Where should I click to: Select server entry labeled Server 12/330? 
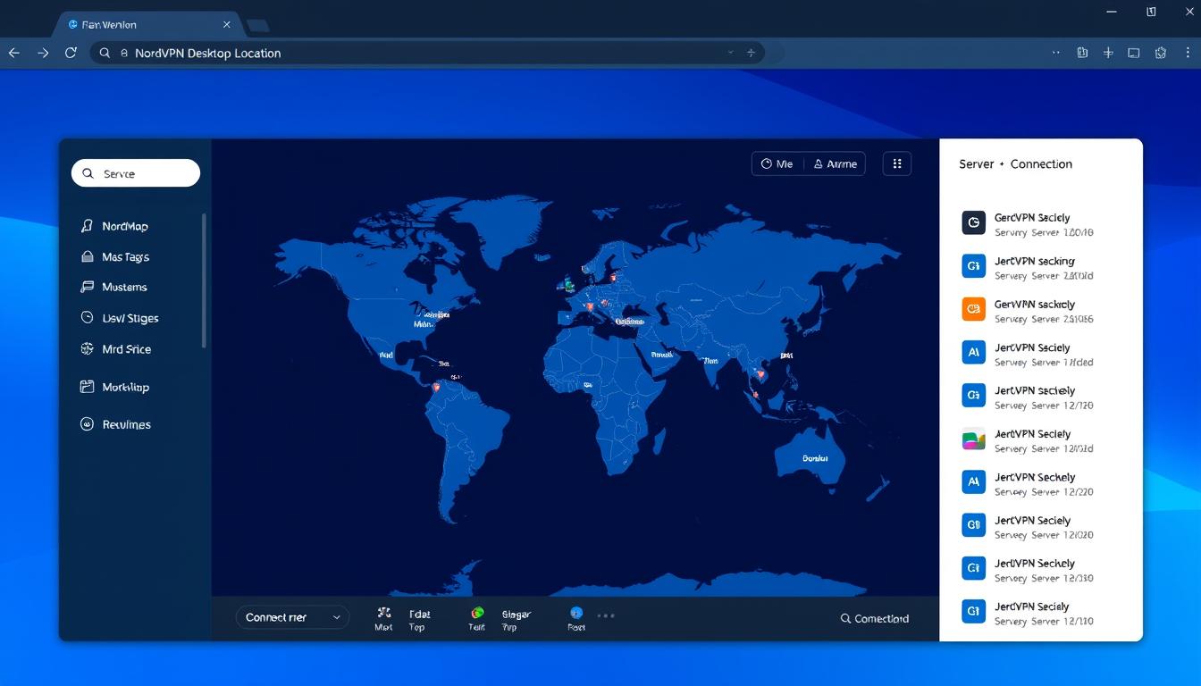pyautogui.click(x=1041, y=570)
